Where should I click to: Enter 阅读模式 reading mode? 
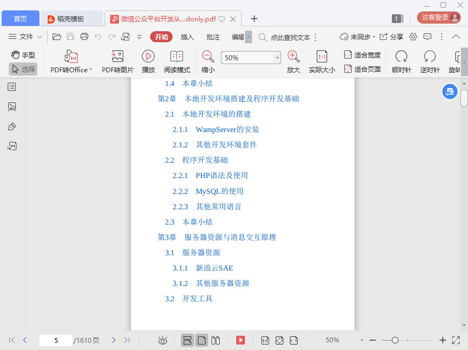(176, 62)
